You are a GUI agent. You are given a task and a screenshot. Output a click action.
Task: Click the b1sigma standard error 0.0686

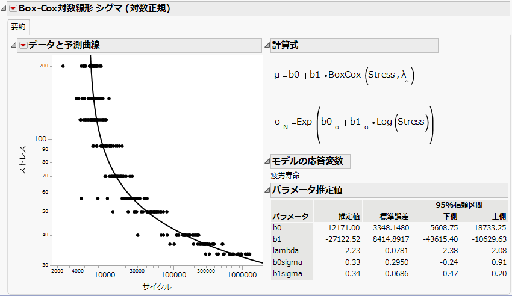(397, 274)
